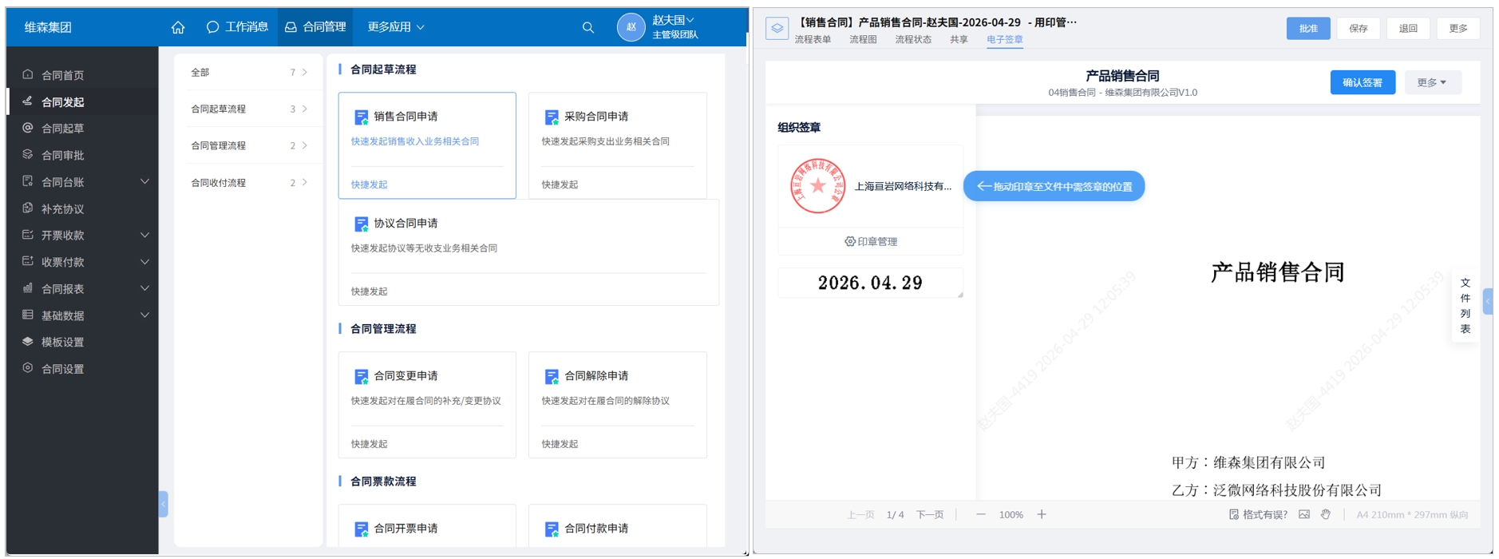Open the 更多应用 dropdown
The height and width of the screenshot is (559, 1499).
pyautogui.click(x=396, y=27)
